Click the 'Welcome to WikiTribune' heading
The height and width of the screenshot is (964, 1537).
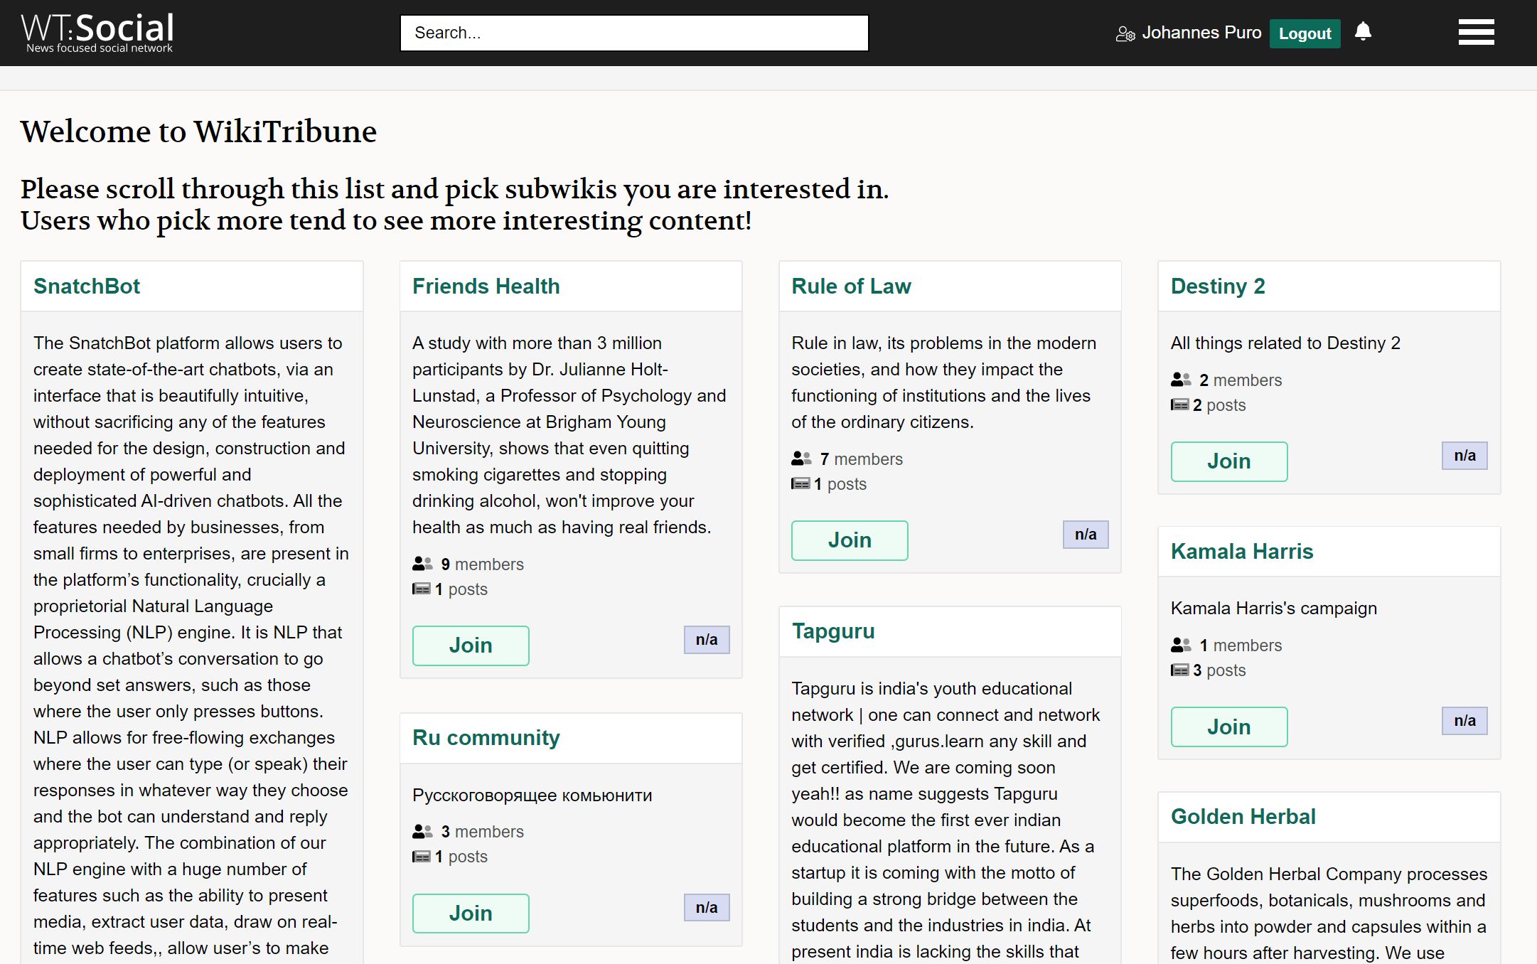click(x=198, y=132)
